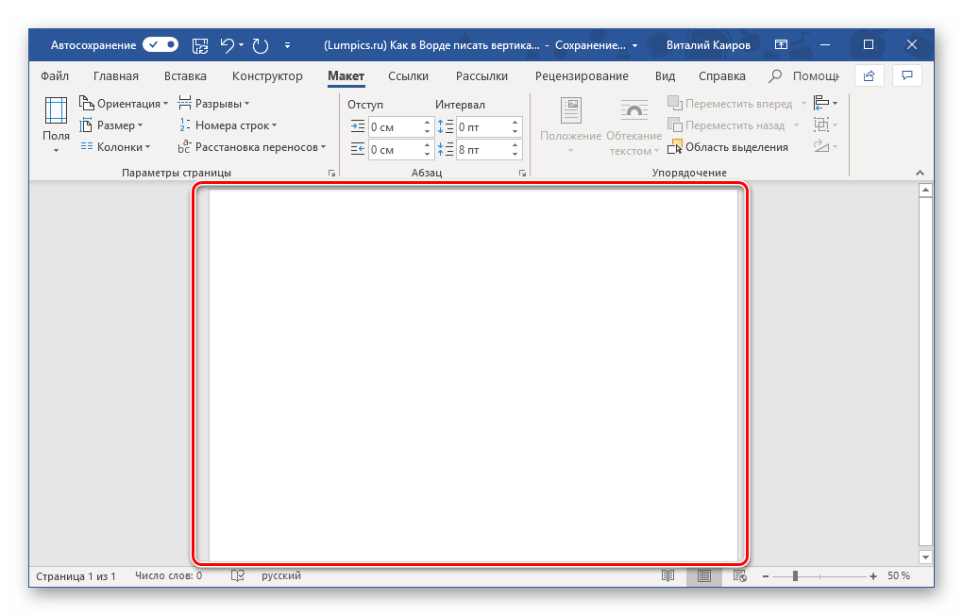Expand Расстановка переносов dropdown
963x616 pixels.
253,146
